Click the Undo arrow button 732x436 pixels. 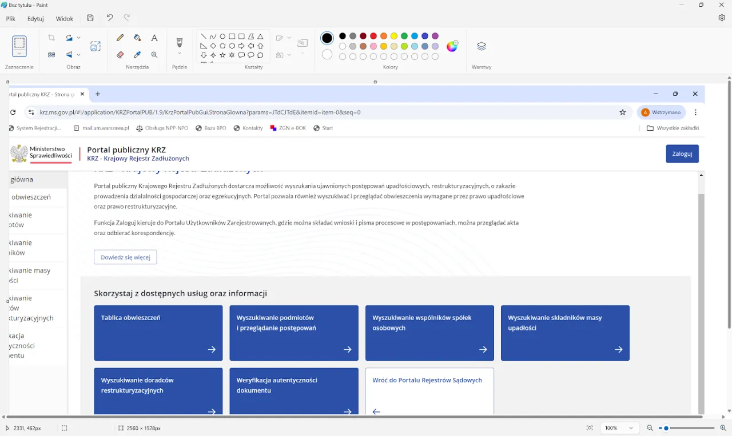[110, 18]
